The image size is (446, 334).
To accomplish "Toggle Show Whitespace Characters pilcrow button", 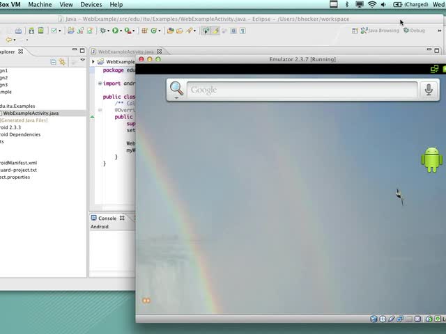I will (x=243, y=31).
